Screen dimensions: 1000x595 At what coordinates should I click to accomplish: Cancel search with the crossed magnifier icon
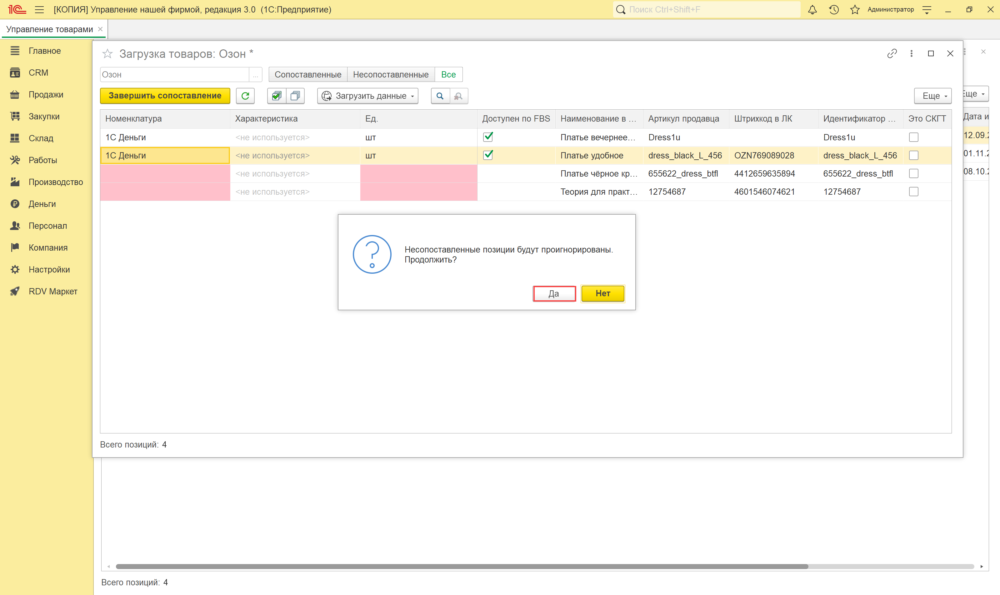coord(459,96)
